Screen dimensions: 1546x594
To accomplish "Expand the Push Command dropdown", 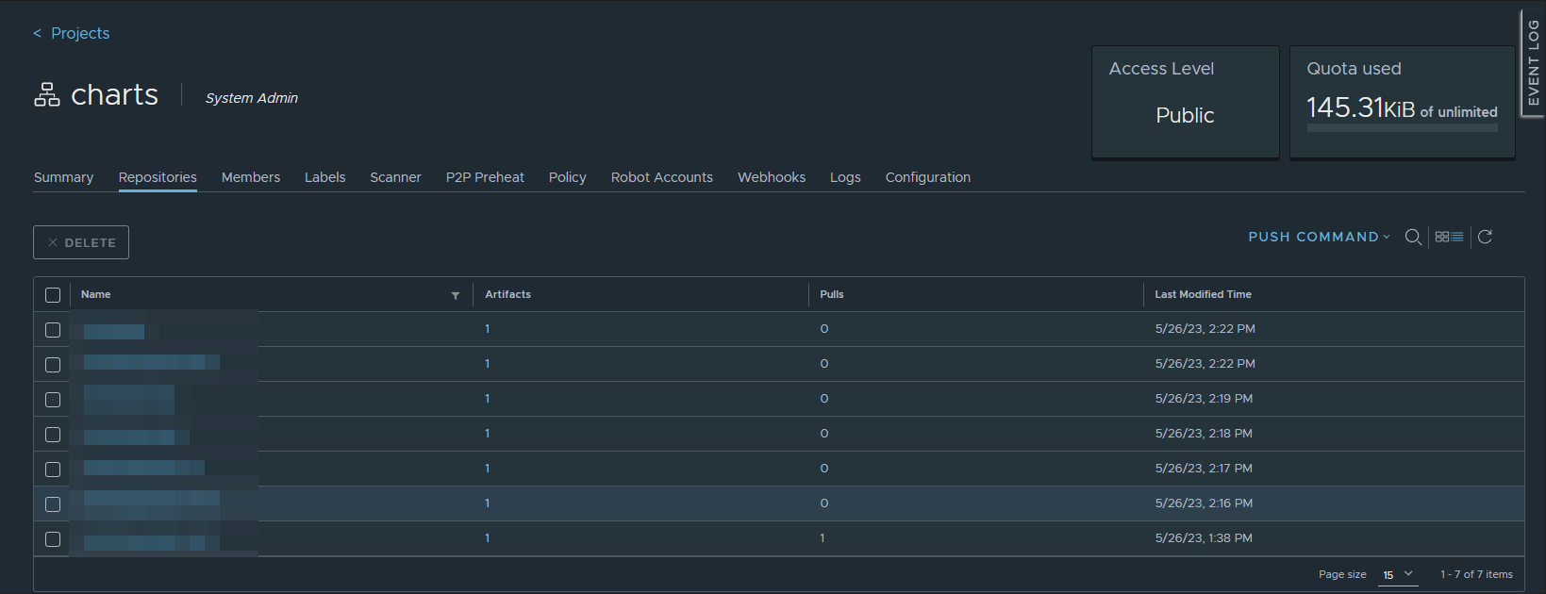I will point(1319,237).
